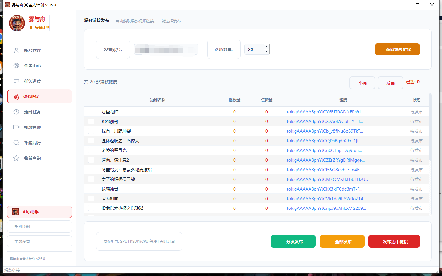The height and width of the screenshot is (276, 442).
Task: Open 账号管理 via the person icon
Action: tap(16, 50)
